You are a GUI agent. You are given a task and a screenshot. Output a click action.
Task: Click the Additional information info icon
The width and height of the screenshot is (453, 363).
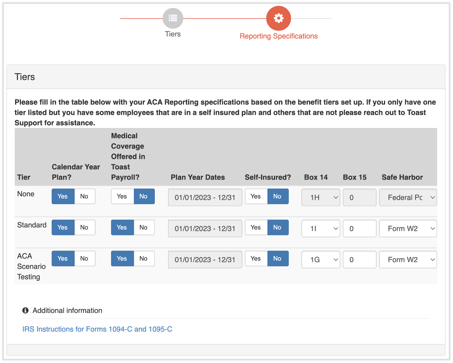25,310
